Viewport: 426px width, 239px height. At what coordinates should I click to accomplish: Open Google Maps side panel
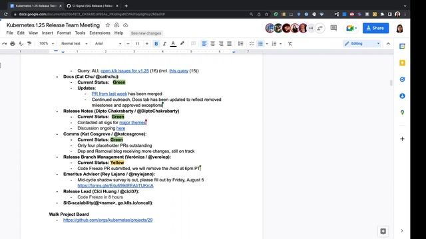pyautogui.click(x=402, y=112)
